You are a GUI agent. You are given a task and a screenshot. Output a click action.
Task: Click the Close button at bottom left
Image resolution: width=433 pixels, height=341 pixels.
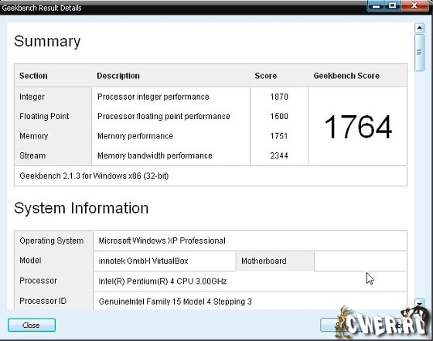[x=32, y=325]
